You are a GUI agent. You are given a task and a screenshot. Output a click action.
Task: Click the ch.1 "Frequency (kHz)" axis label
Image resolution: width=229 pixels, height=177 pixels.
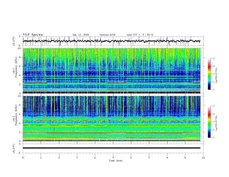[x=16, y=67]
